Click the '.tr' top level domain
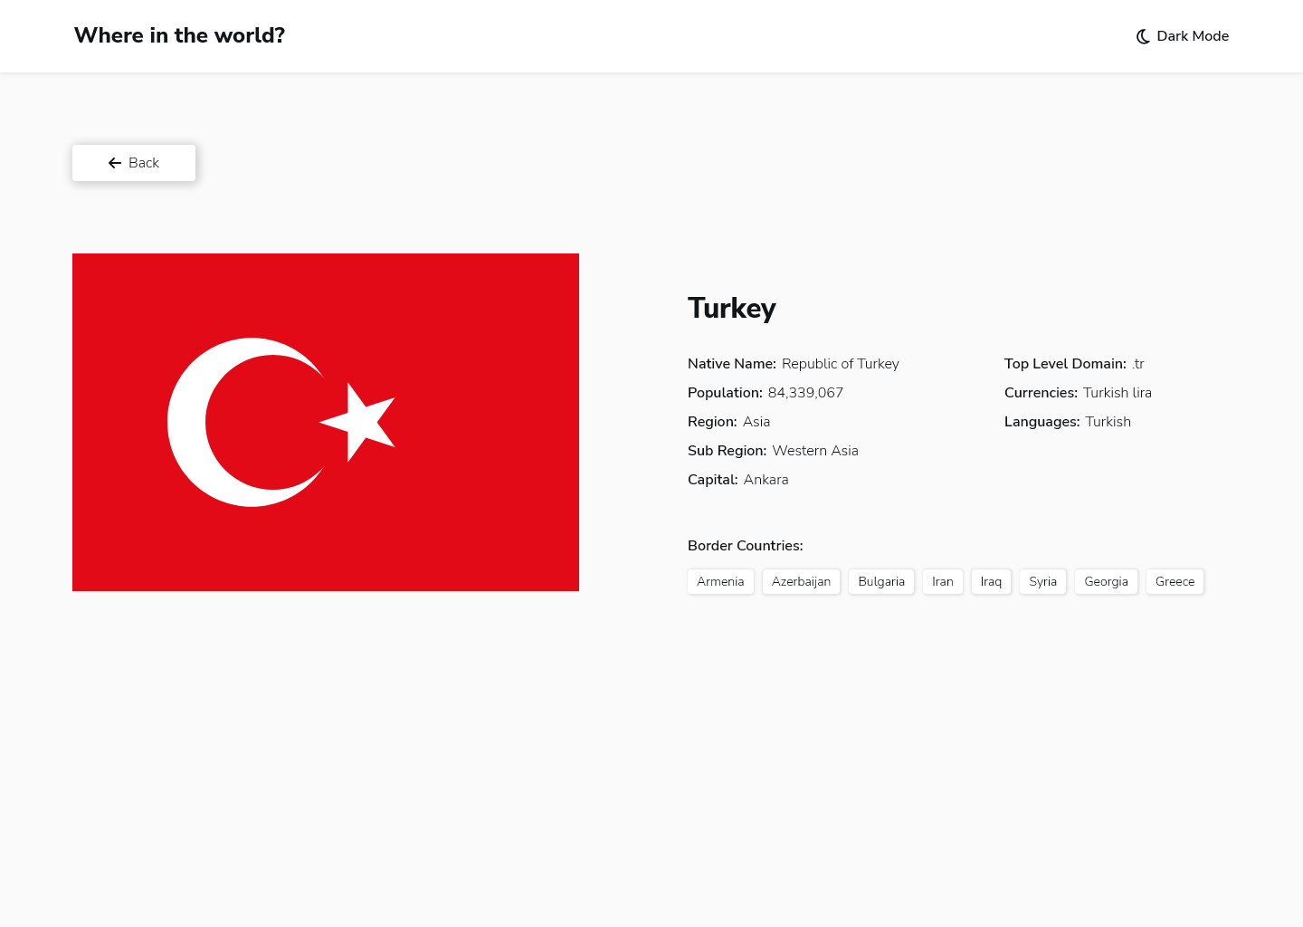Viewport: 1303px width, 927px height. (1138, 364)
